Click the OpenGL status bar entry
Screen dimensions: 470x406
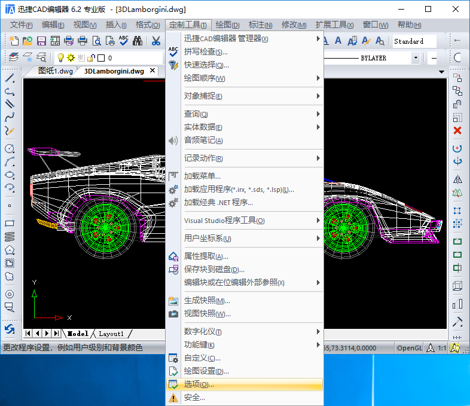[x=409, y=348]
